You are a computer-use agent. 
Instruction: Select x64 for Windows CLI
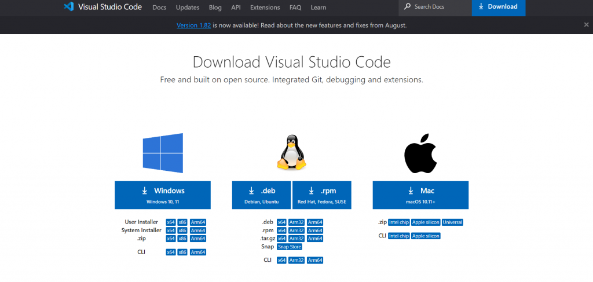pyautogui.click(x=171, y=252)
